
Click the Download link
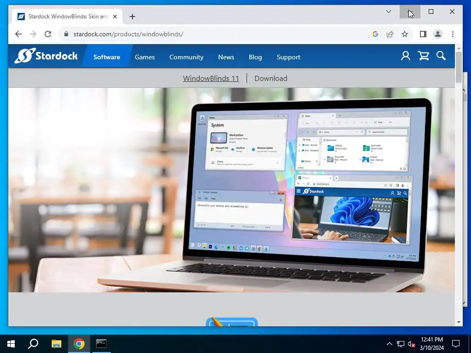point(270,78)
